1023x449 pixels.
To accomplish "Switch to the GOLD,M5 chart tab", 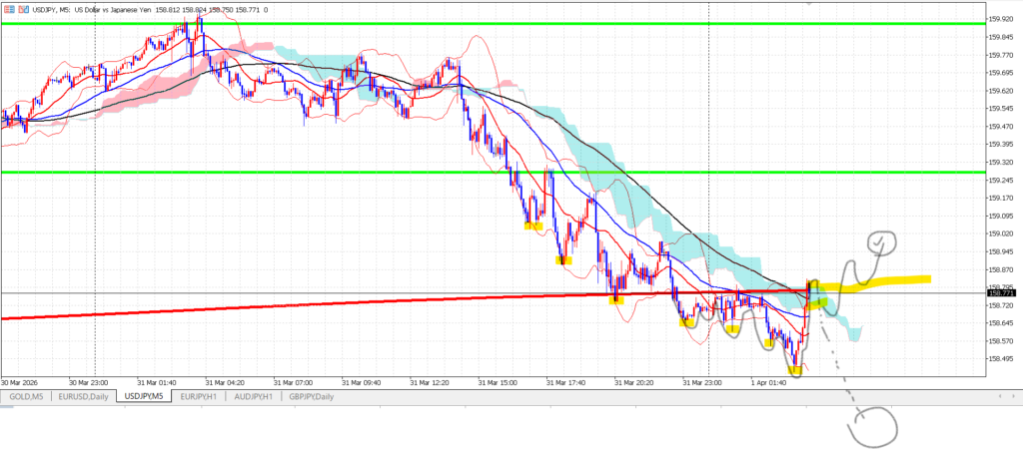I will point(26,396).
